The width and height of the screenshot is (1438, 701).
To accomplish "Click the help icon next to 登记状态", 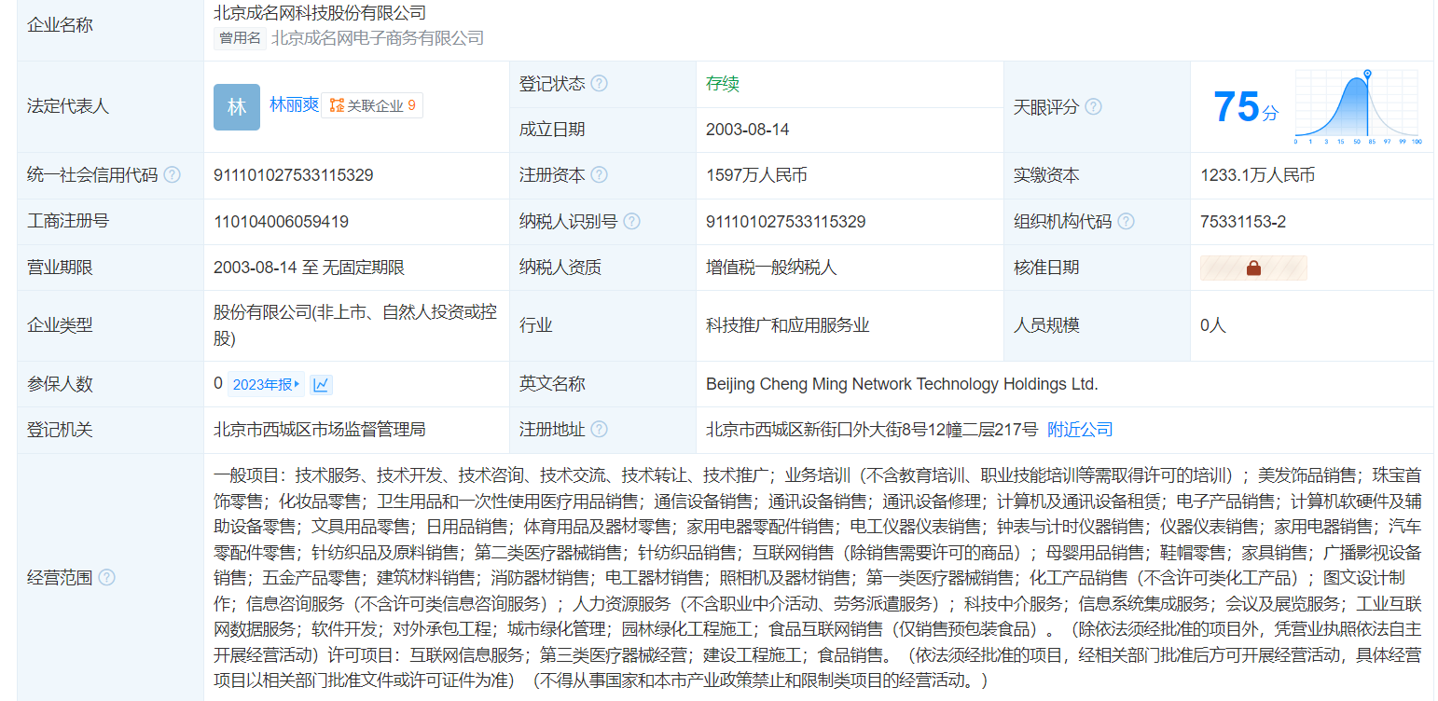I will click(599, 84).
